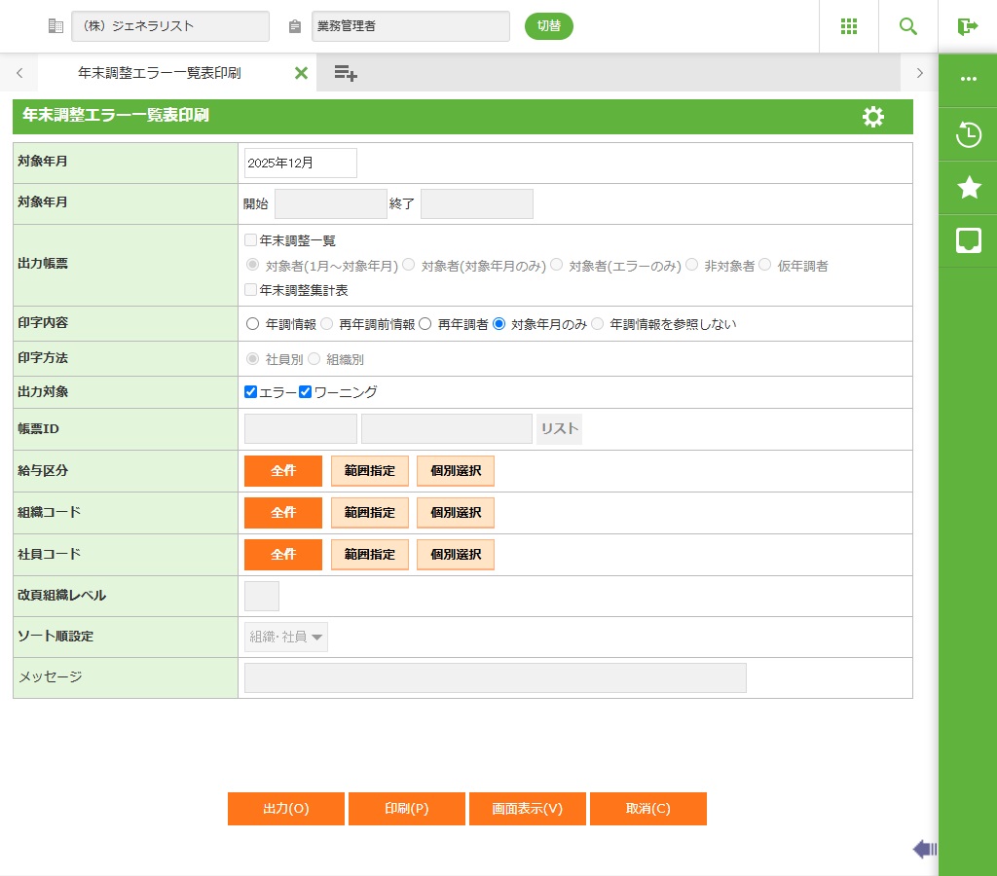The height and width of the screenshot is (876, 997).
Task: Open the apps grid menu icon
Action: [848, 26]
